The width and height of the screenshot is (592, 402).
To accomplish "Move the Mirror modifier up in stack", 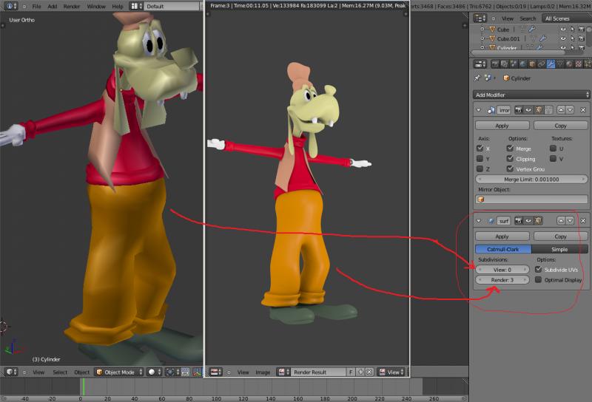I will pos(561,110).
